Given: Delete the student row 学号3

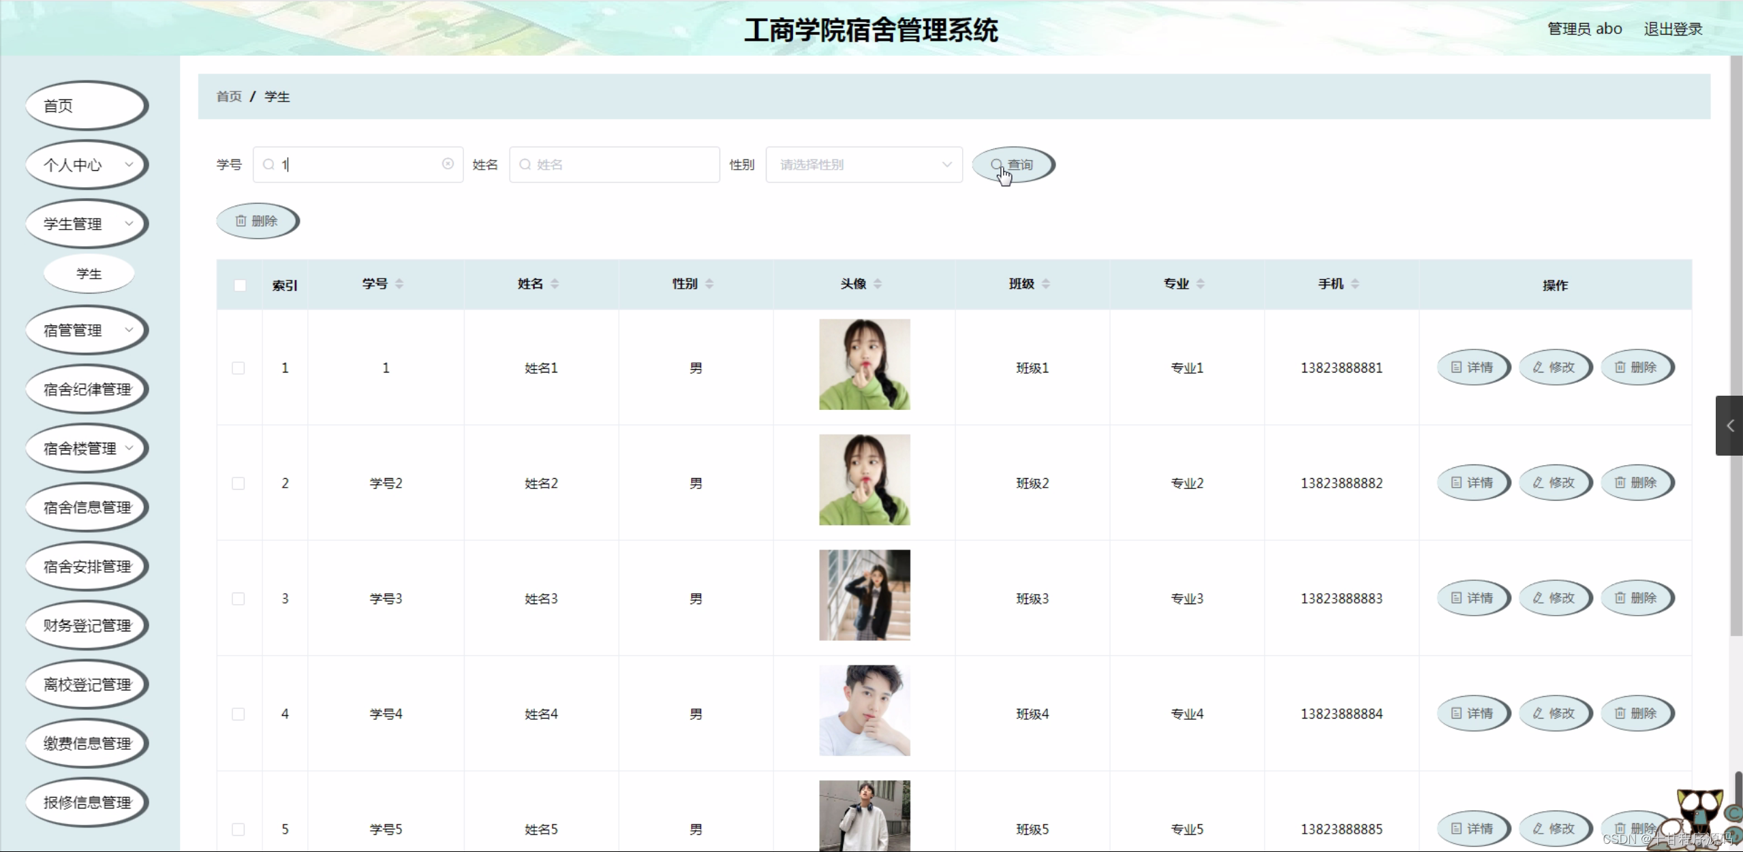Looking at the screenshot, I should pyautogui.click(x=1636, y=598).
